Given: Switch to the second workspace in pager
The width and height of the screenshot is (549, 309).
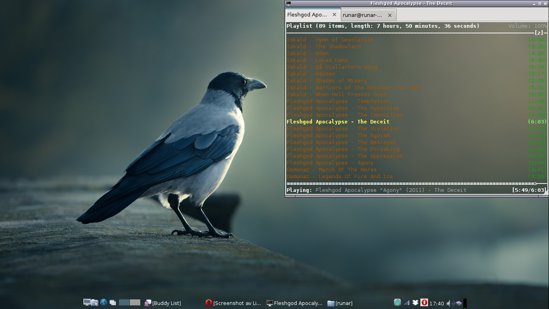Looking at the screenshot, I should pyautogui.click(x=135, y=303).
